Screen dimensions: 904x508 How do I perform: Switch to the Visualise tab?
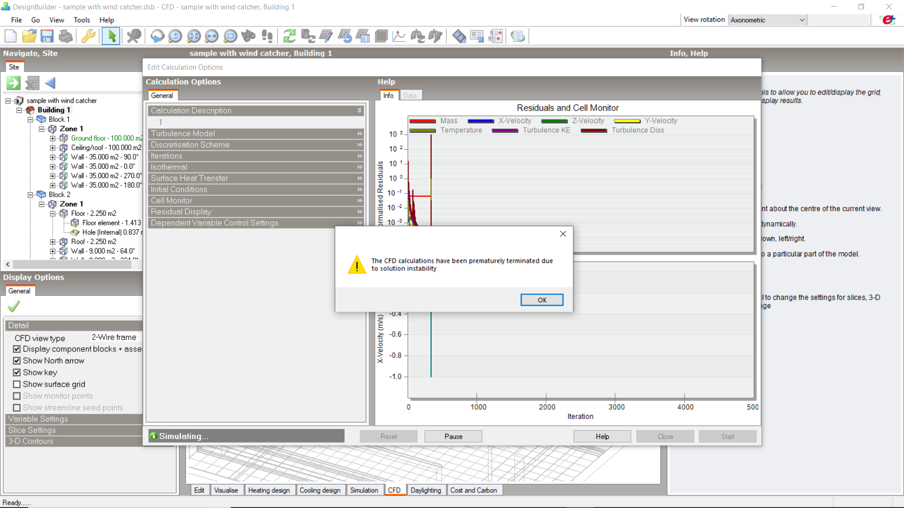click(226, 490)
